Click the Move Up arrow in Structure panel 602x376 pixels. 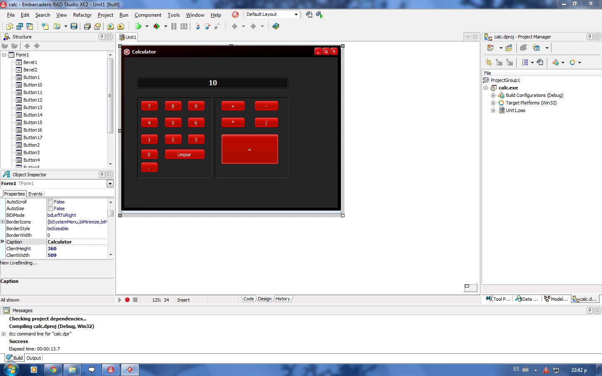[27, 46]
